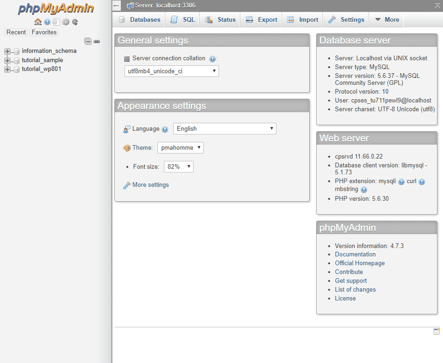Open the More tab dropdown
This screenshot has height=363, width=443.
point(387,19)
